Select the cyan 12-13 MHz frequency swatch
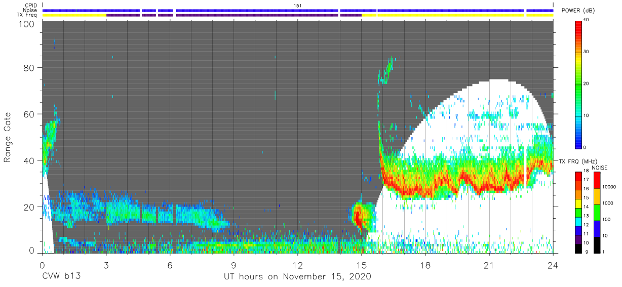This screenshot has width=622, height=287. click(x=578, y=222)
